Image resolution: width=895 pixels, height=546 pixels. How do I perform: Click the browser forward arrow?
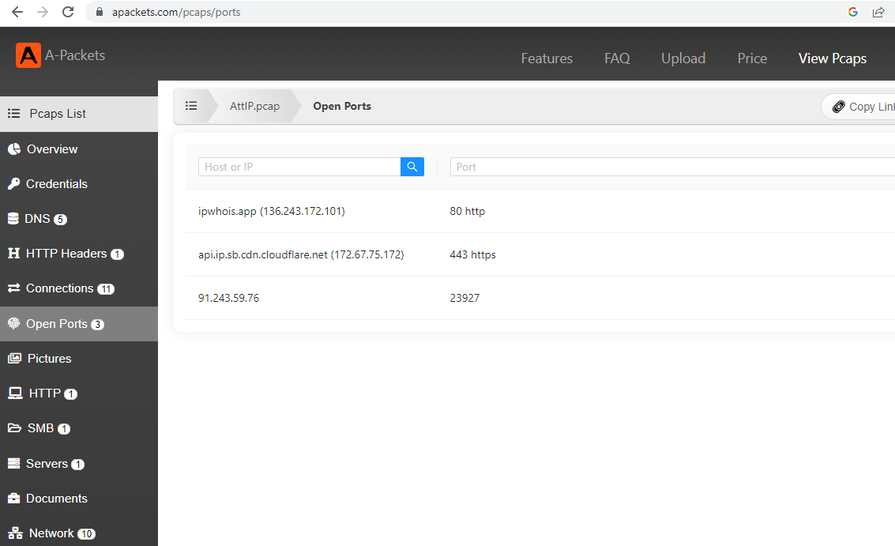click(43, 12)
